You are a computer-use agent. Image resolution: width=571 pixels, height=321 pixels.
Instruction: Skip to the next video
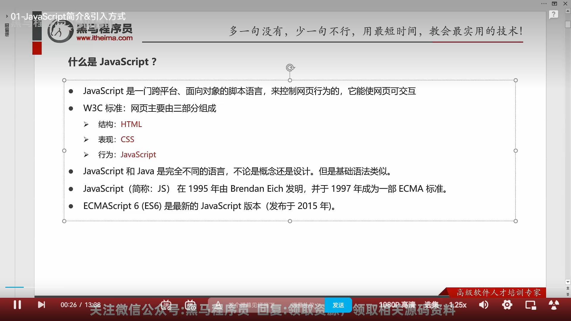tap(41, 305)
